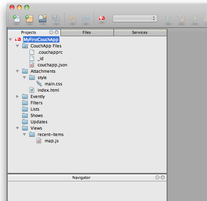Select the main.css file

[53, 84]
